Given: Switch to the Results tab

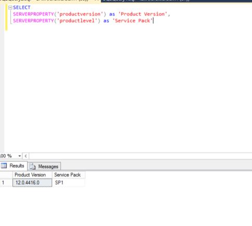Looking at the screenshot, I should [x=14, y=165].
